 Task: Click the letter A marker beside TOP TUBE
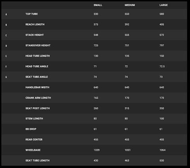pyautogui.click(x=6, y=14)
